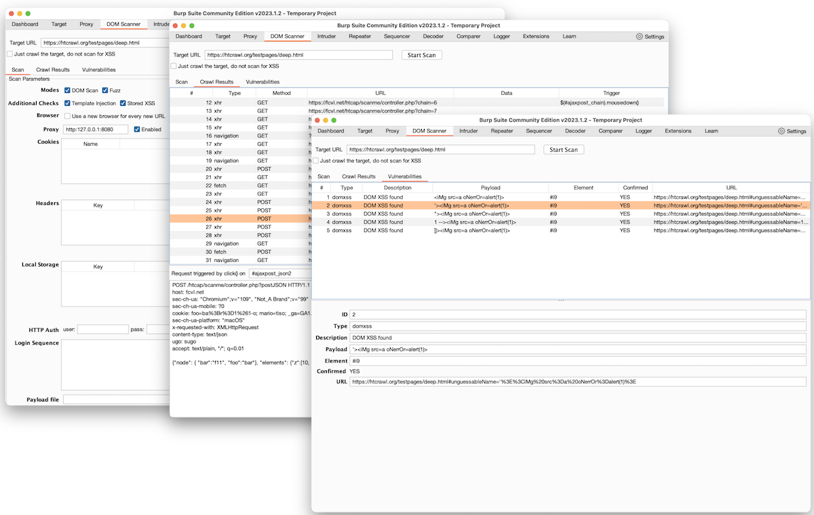Select vulnerability row 1 with <iMg payload
The image size is (814, 515).
pyautogui.click(x=562, y=197)
